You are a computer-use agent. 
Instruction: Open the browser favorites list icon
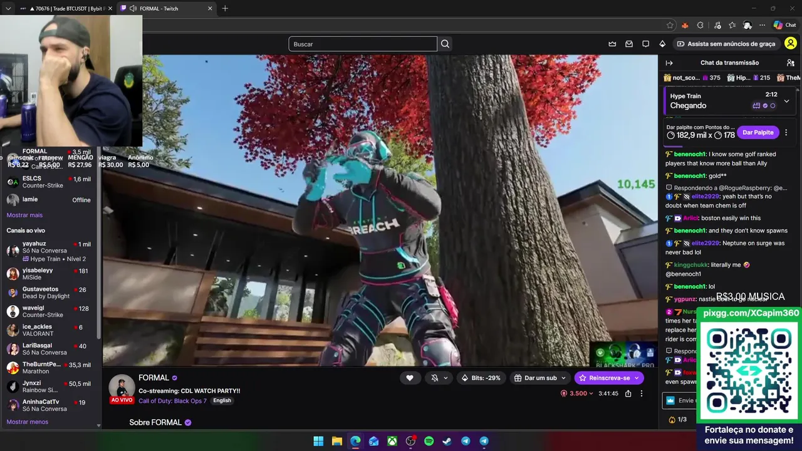(732, 25)
